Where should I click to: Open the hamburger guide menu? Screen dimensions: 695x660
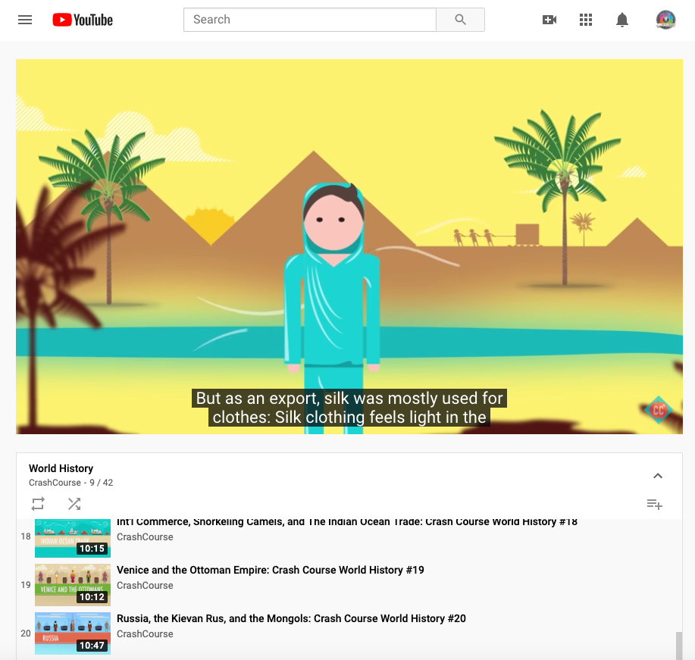tap(25, 20)
